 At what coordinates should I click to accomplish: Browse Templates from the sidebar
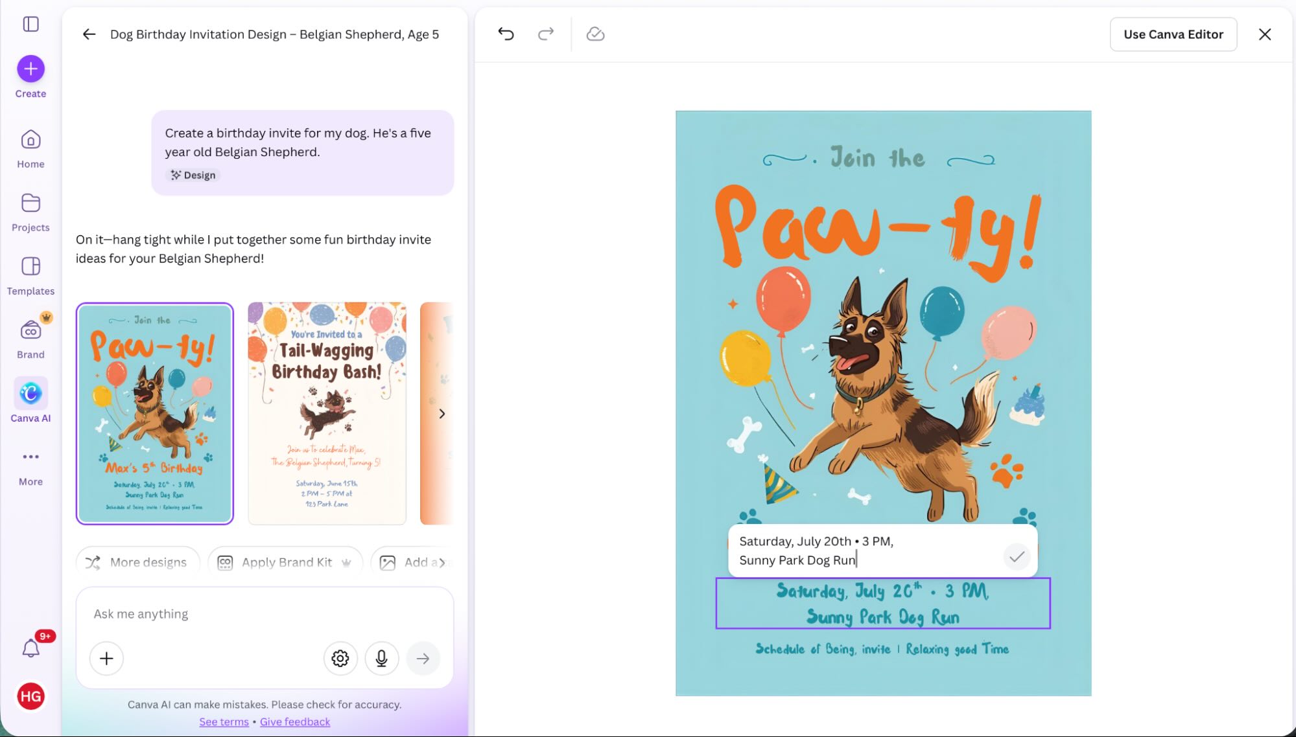pos(30,266)
